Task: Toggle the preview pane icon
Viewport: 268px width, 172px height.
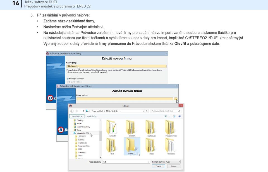Action: (x=174, y=116)
